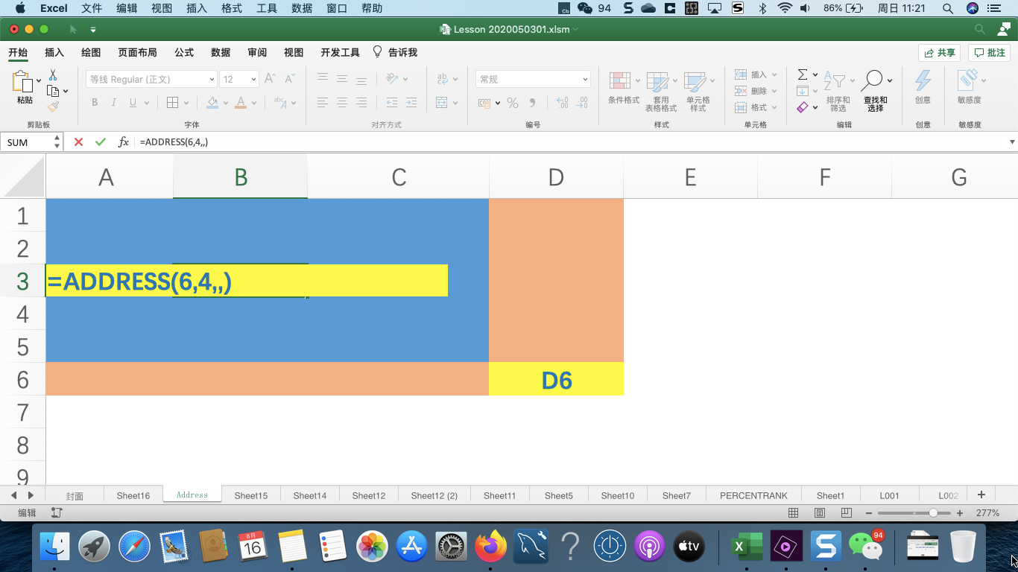Expand the font color dropdown arrow
The image size is (1018, 572).
click(254, 103)
